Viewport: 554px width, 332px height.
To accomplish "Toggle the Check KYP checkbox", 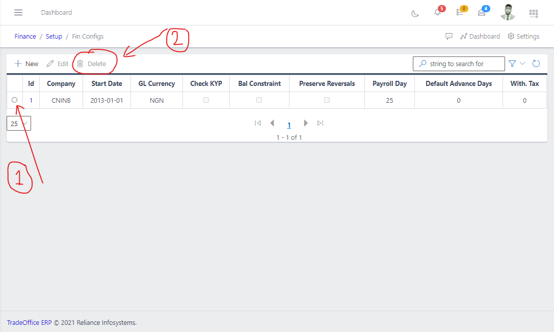I will [x=206, y=100].
